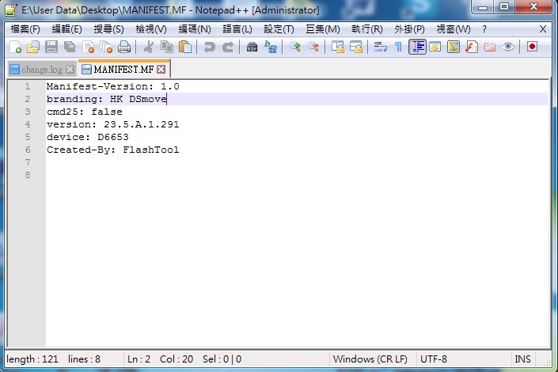Open the 語言(L) menu
Image resolution: width=558 pixels, height=372 pixels.
click(237, 29)
